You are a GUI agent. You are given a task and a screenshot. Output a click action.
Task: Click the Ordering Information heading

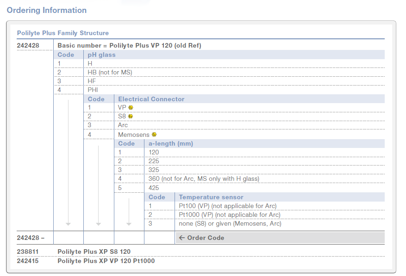click(47, 10)
